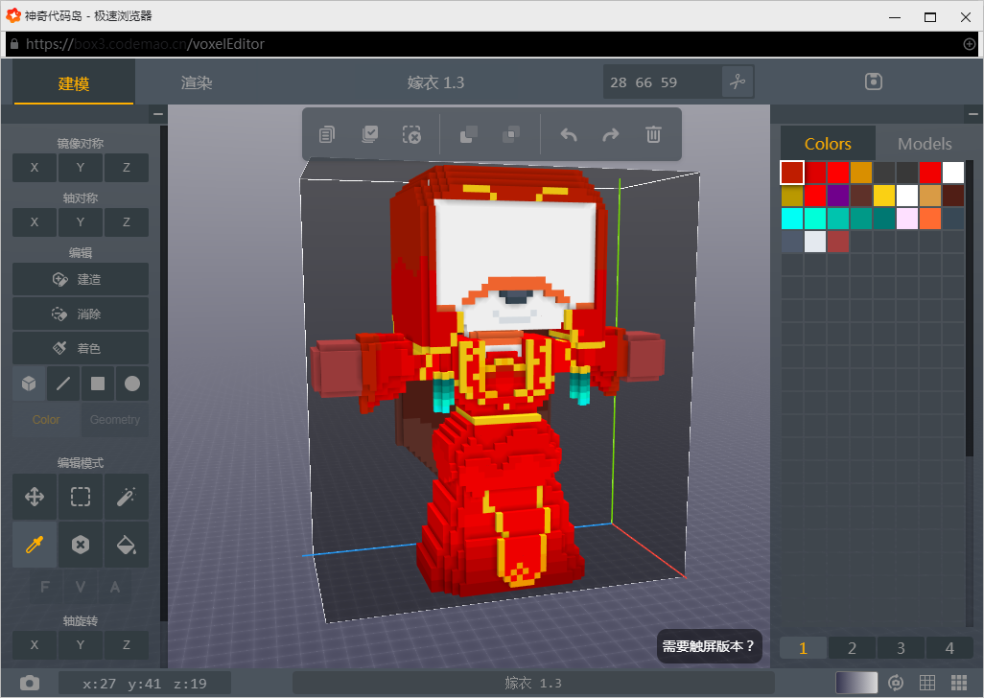Click the union boolean shapes icon
Screen dimensions: 984x698
(x=469, y=134)
